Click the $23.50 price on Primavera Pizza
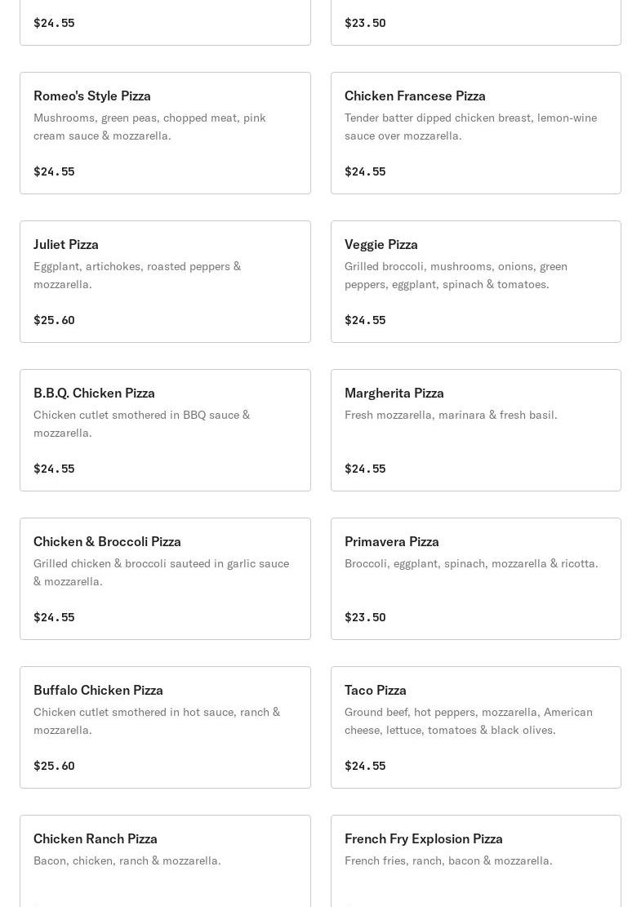The image size is (641, 907). click(365, 617)
